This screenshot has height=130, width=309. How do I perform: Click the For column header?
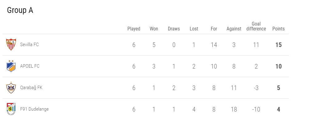tap(214, 29)
